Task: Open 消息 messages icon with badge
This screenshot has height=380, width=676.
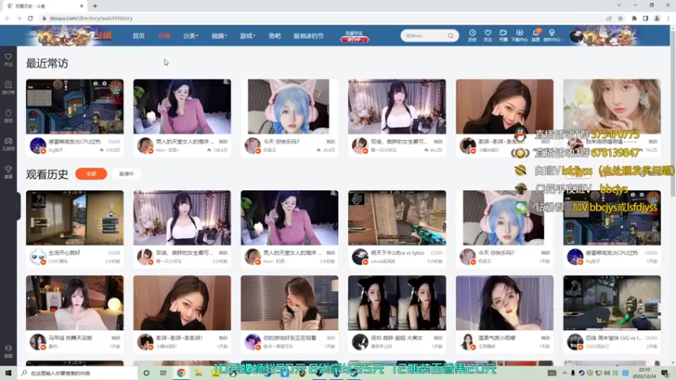Action: tap(536, 35)
